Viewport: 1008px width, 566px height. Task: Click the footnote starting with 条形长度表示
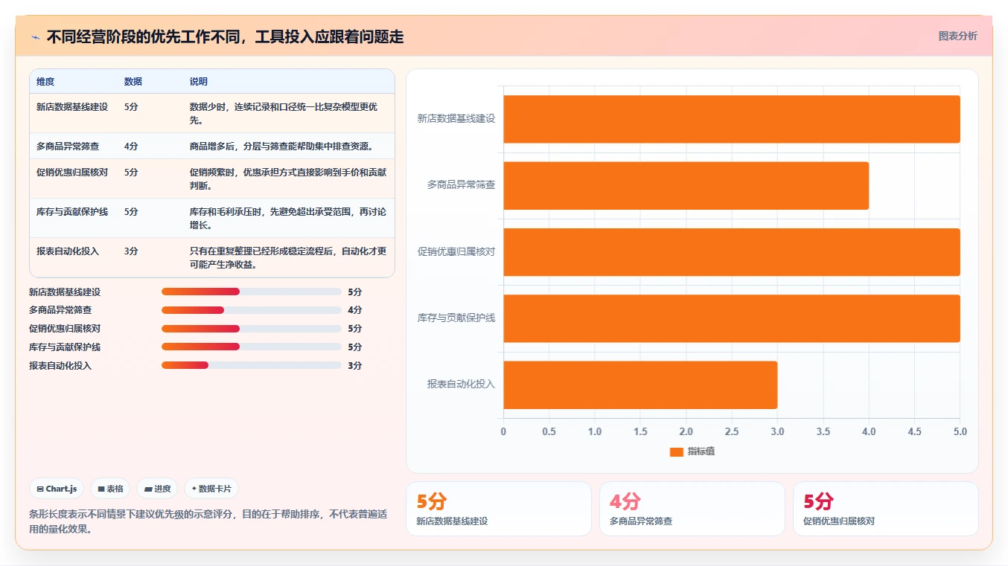(x=208, y=522)
